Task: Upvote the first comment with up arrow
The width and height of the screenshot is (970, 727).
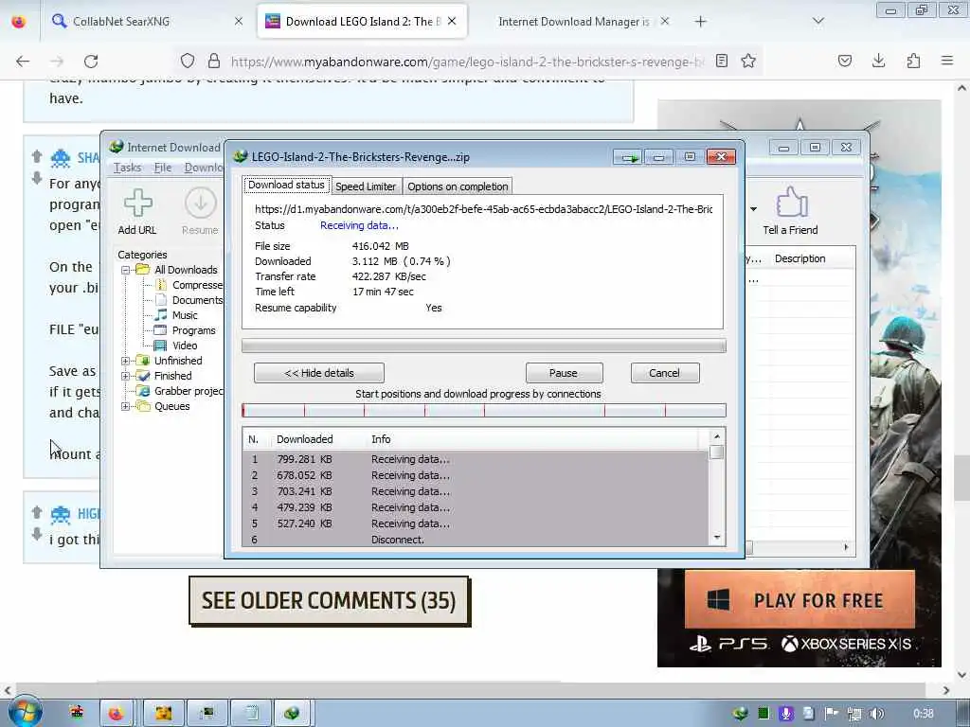Action: pyautogui.click(x=37, y=156)
